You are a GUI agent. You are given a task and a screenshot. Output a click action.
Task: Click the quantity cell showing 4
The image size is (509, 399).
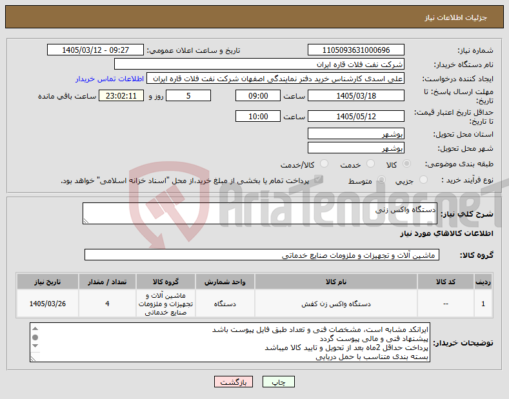[107, 304]
